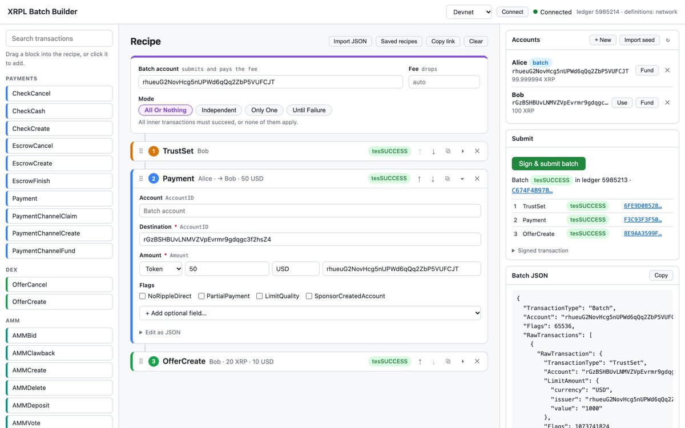This screenshot has width=685, height=428.
Task: Enable the SponsorCreatedAccount flag
Action: [309, 296]
